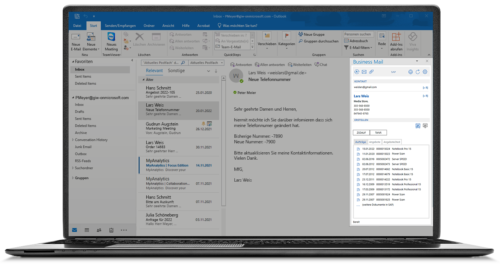Click Add-Ins abrufen
Screen dimensions: 500x267
coord(396,42)
